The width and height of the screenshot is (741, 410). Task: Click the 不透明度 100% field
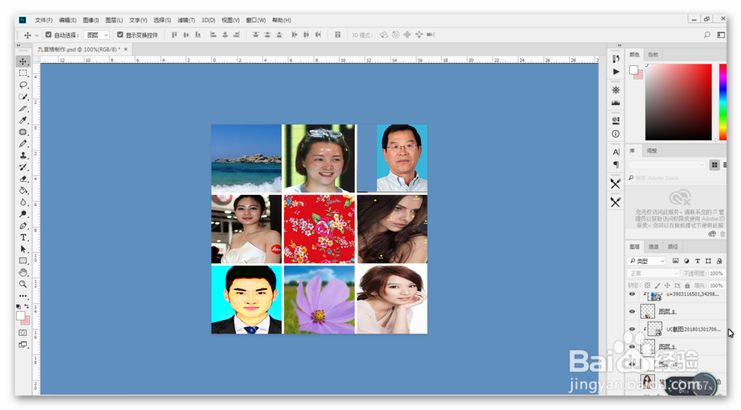[x=716, y=274]
